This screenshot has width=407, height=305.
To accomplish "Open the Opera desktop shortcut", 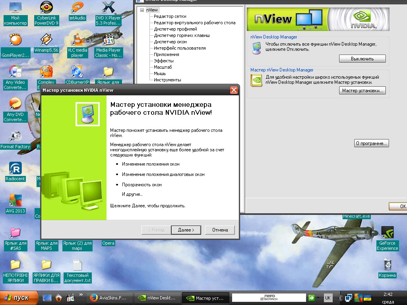I will pos(108,243).
